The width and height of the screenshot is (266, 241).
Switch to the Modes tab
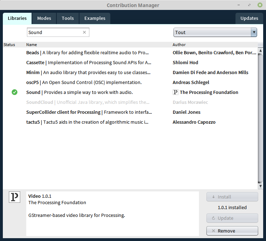coord(44,18)
